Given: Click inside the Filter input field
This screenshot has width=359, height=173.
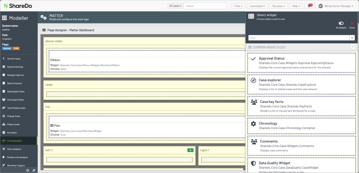Looking at the screenshot, I should click(x=295, y=38).
